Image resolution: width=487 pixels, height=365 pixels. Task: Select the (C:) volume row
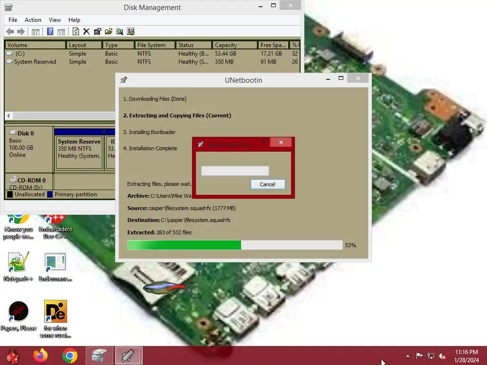coord(152,54)
